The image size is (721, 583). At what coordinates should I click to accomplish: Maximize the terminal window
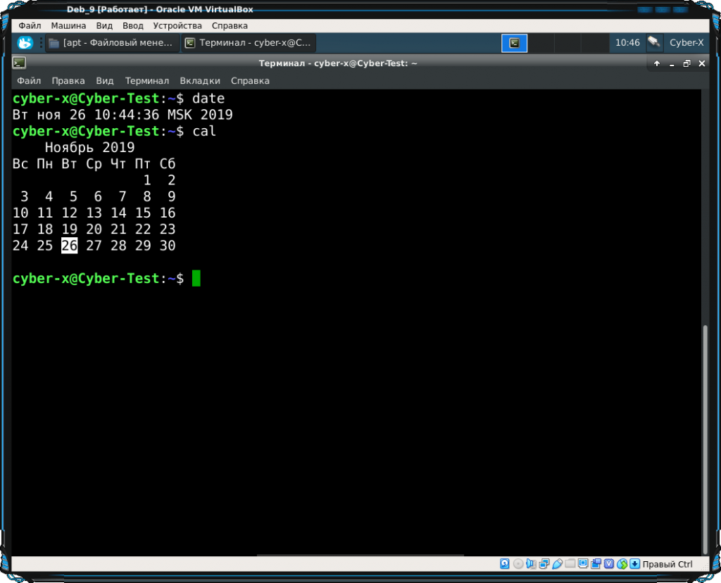point(687,63)
